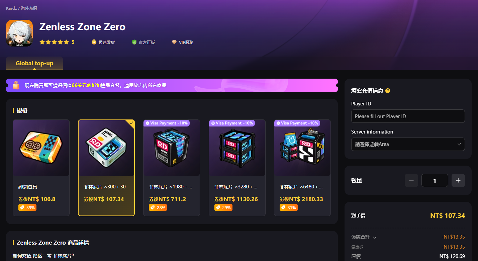Select the 繩網會員 membership card option
This screenshot has width=478, height=261.
(41, 168)
